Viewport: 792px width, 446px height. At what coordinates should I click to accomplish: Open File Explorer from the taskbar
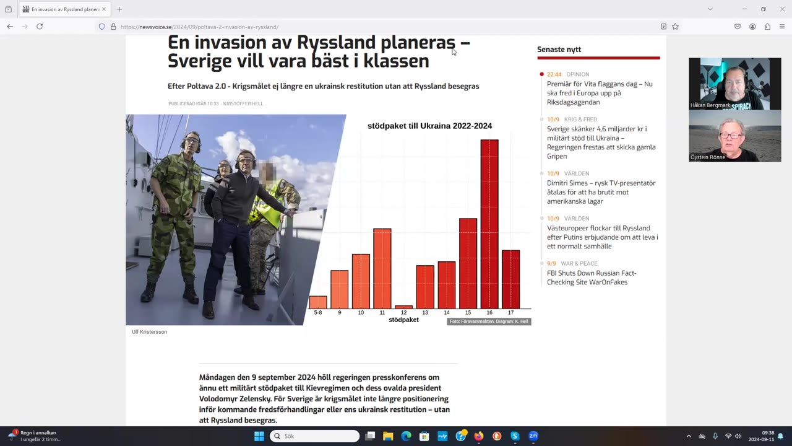pos(388,436)
